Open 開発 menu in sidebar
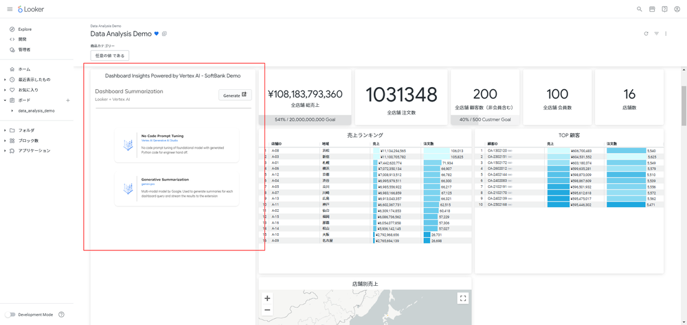This screenshot has height=325, width=687. coord(22,39)
